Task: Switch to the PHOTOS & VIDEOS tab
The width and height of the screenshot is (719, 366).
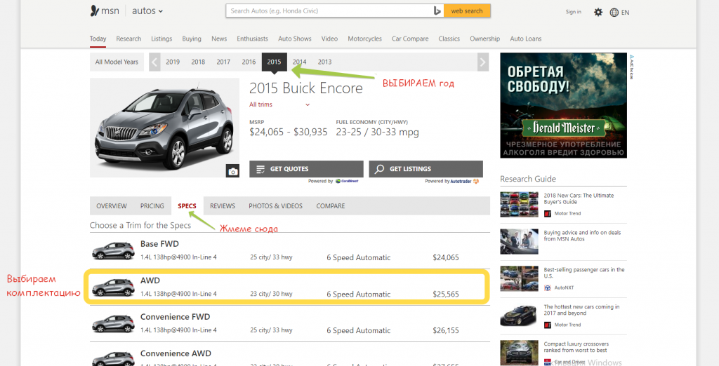Action: [x=275, y=206]
